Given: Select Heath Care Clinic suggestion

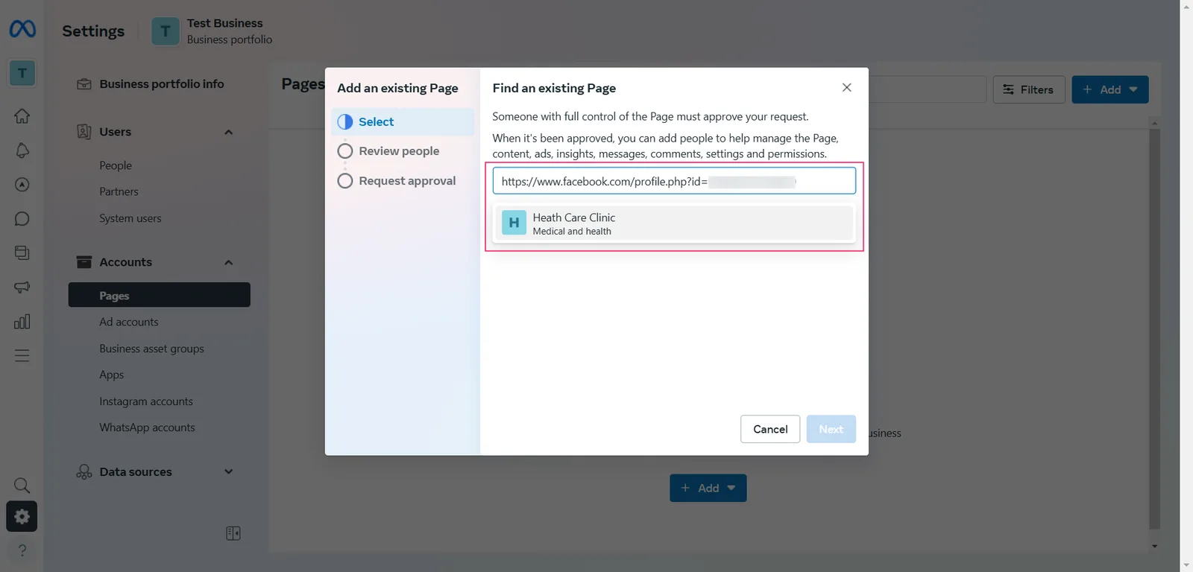Looking at the screenshot, I should 674,223.
